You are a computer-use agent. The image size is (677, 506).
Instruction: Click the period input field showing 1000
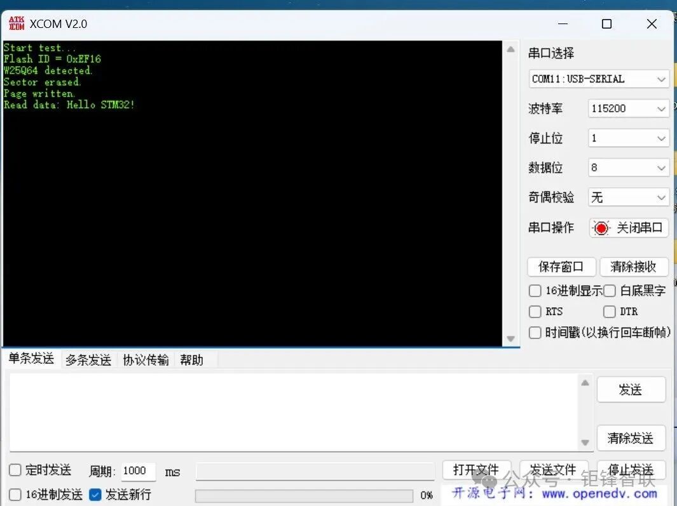(138, 470)
